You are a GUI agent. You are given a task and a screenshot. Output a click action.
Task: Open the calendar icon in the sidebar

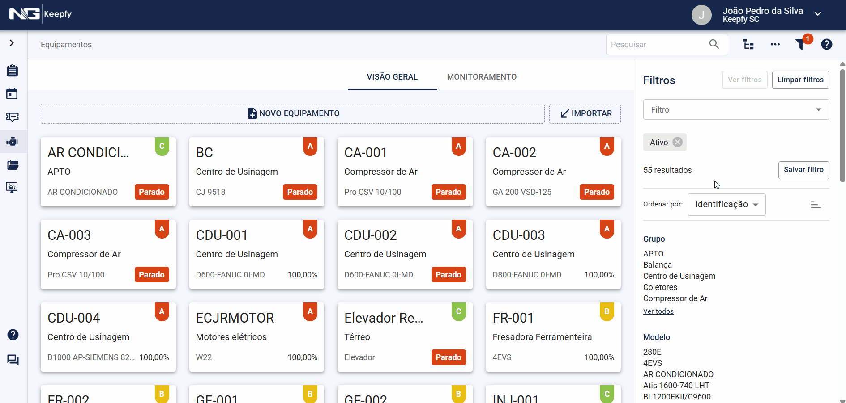(12, 94)
